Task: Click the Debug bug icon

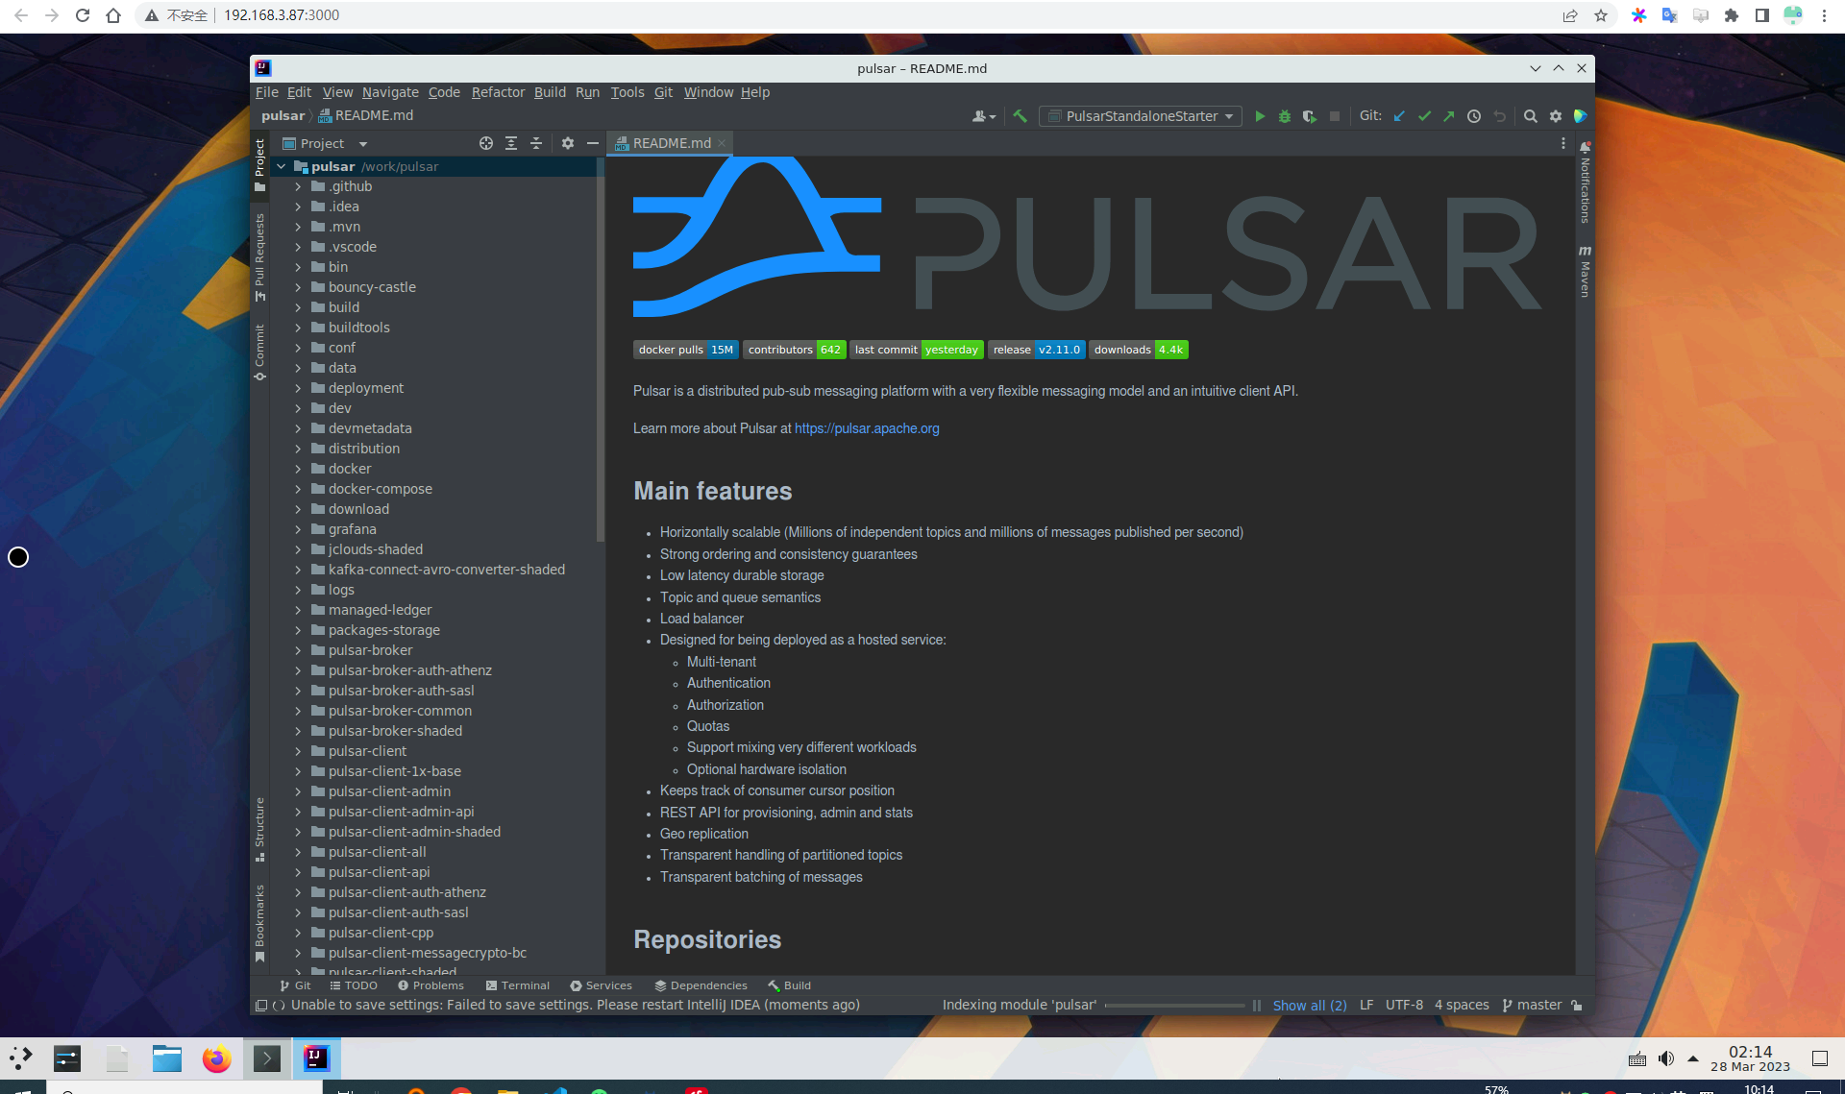Action: click(x=1285, y=116)
